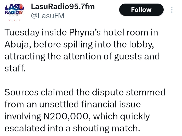Open the @LasuFM handle link
Screen dimensions: 182x136
pyautogui.click(x=47, y=16)
